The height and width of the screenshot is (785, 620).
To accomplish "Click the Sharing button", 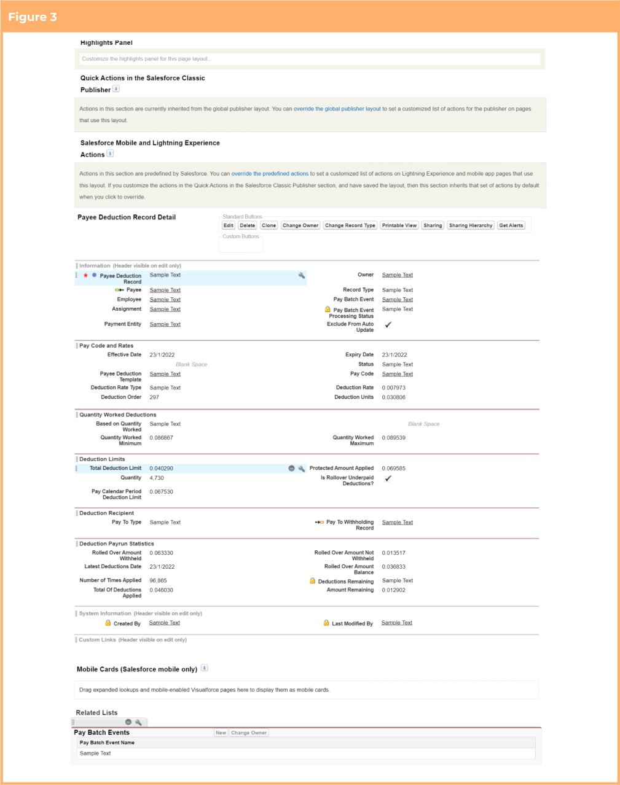I will pyautogui.click(x=433, y=225).
